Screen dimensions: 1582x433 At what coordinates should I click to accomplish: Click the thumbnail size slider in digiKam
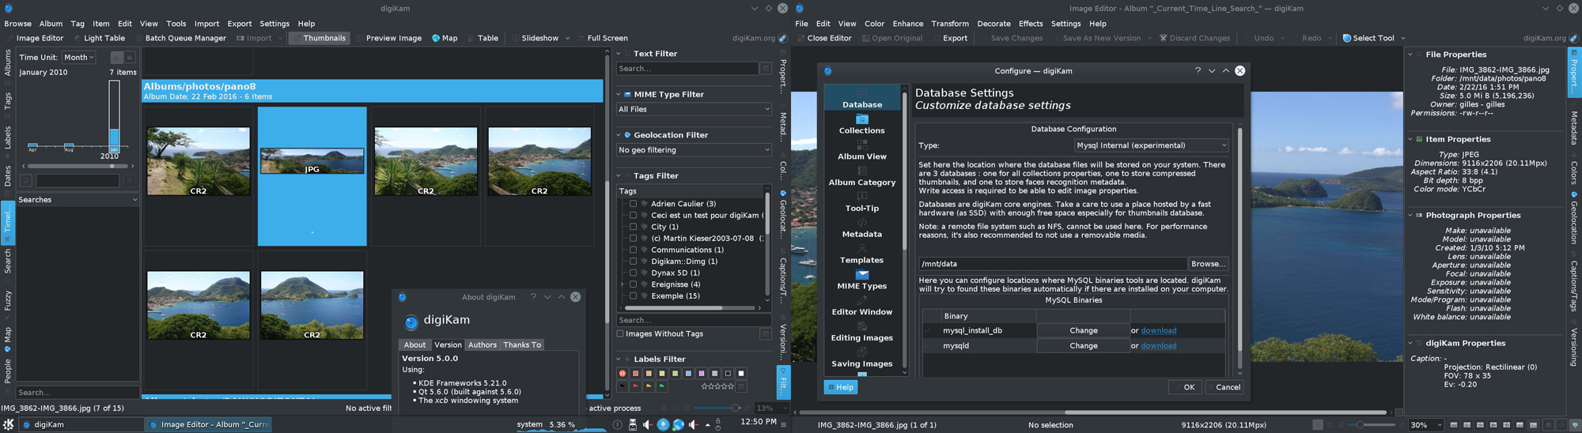[x=717, y=408]
